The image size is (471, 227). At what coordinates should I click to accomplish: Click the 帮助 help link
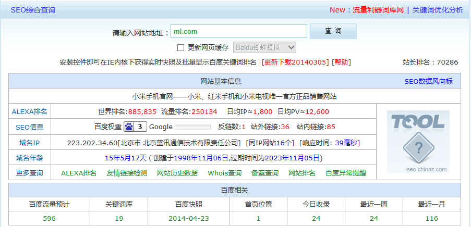click(341, 62)
